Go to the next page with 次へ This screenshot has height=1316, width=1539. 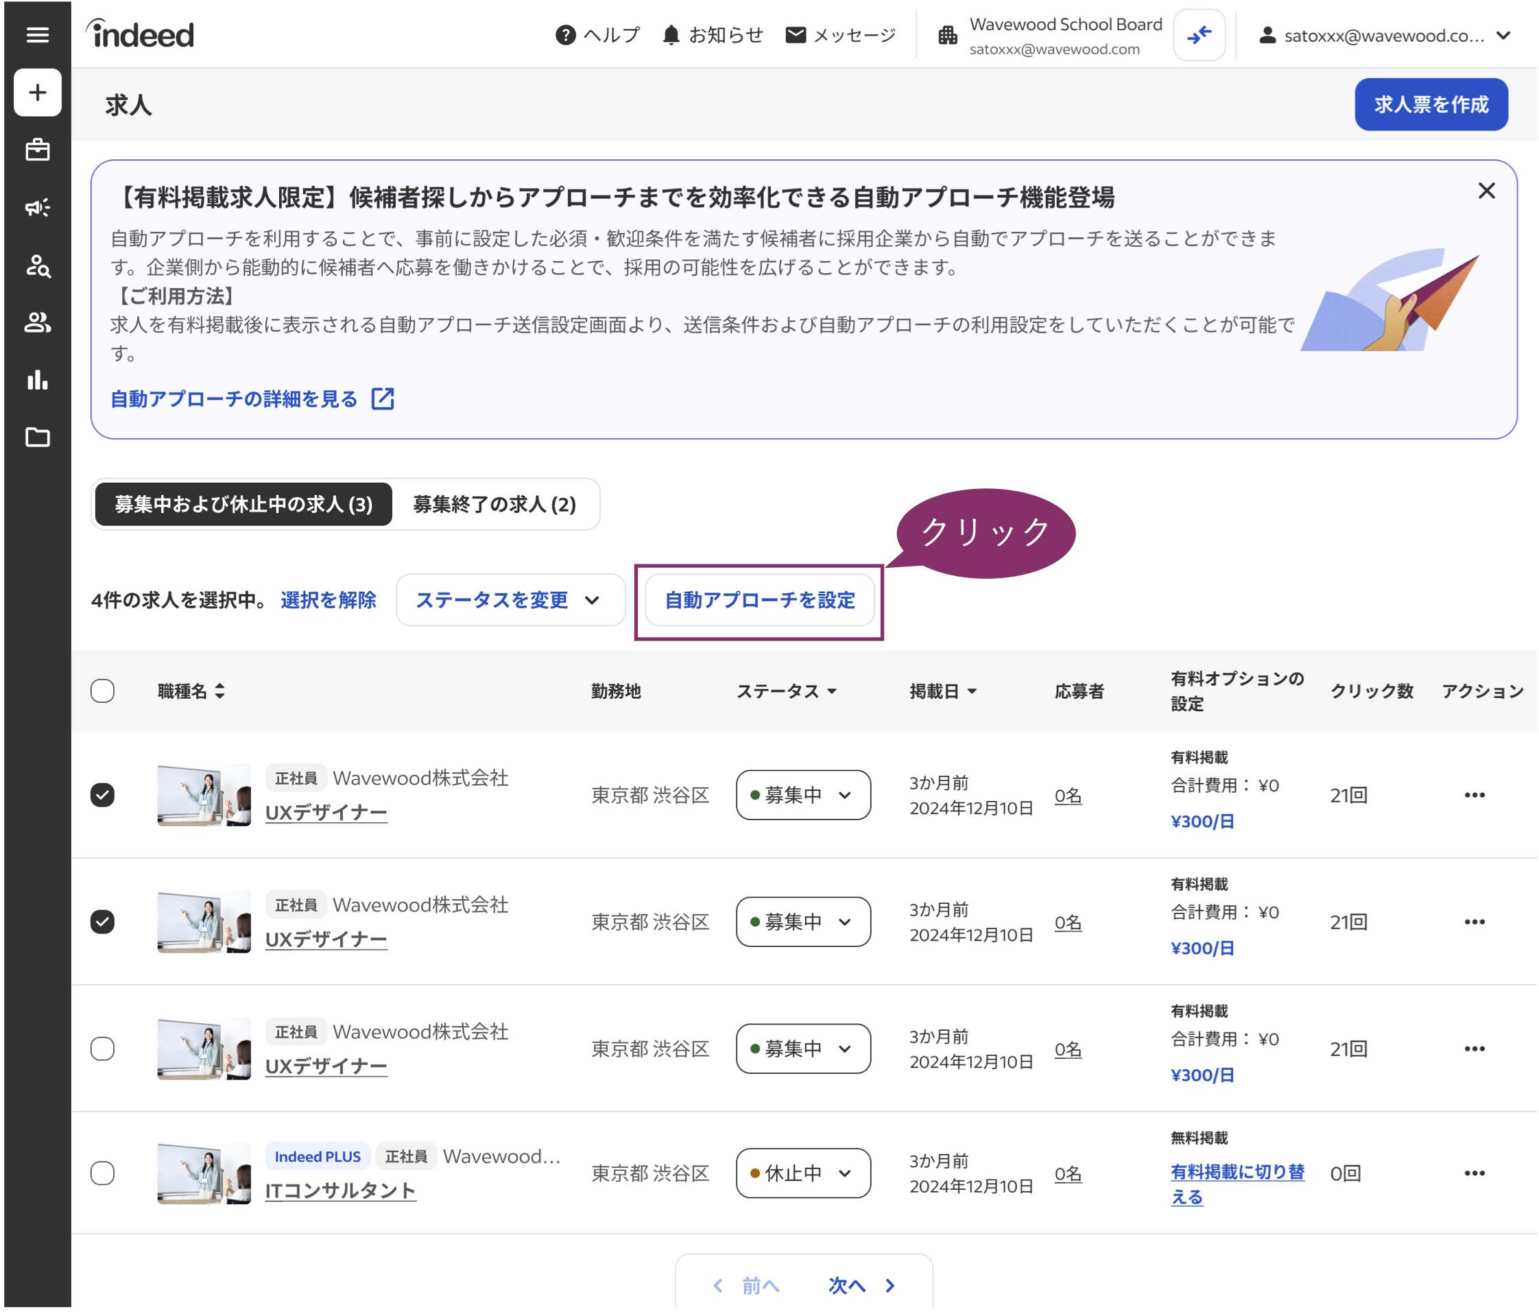847,1286
